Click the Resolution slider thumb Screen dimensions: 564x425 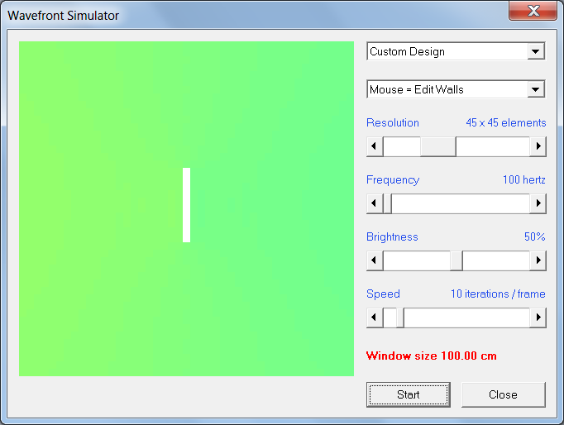click(x=438, y=146)
